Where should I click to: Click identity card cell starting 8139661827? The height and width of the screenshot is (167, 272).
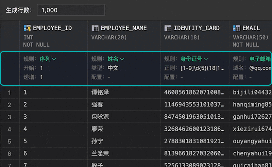(195, 153)
